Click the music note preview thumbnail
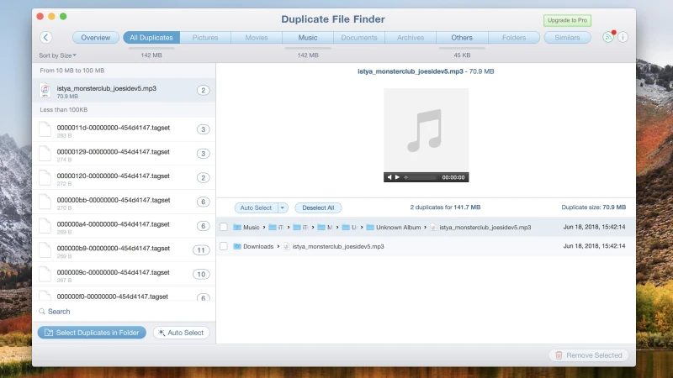The height and width of the screenshot is (378, 673). (426, 130)
